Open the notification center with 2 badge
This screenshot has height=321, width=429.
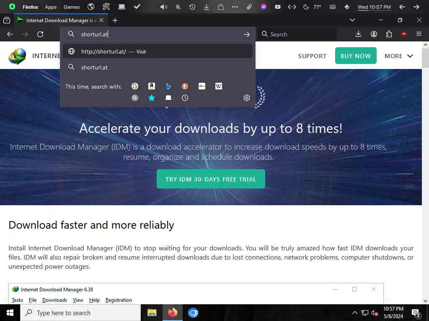(416, 313)
